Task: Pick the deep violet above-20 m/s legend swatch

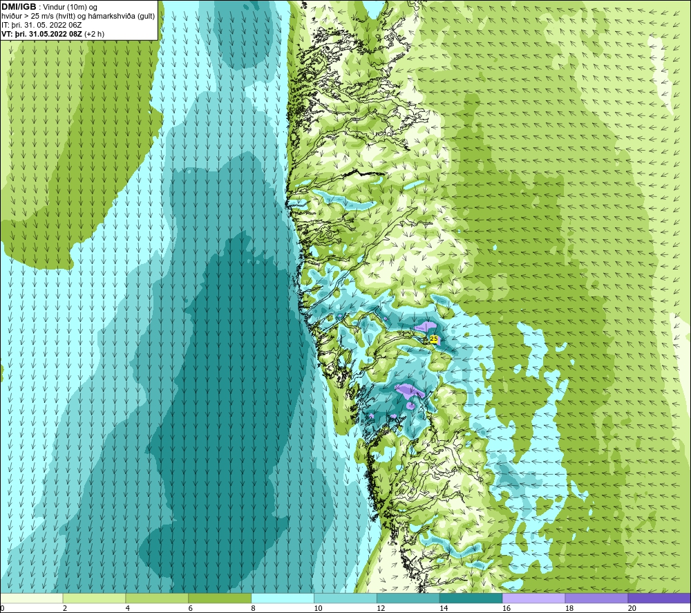Action: (x=659, y=598)
